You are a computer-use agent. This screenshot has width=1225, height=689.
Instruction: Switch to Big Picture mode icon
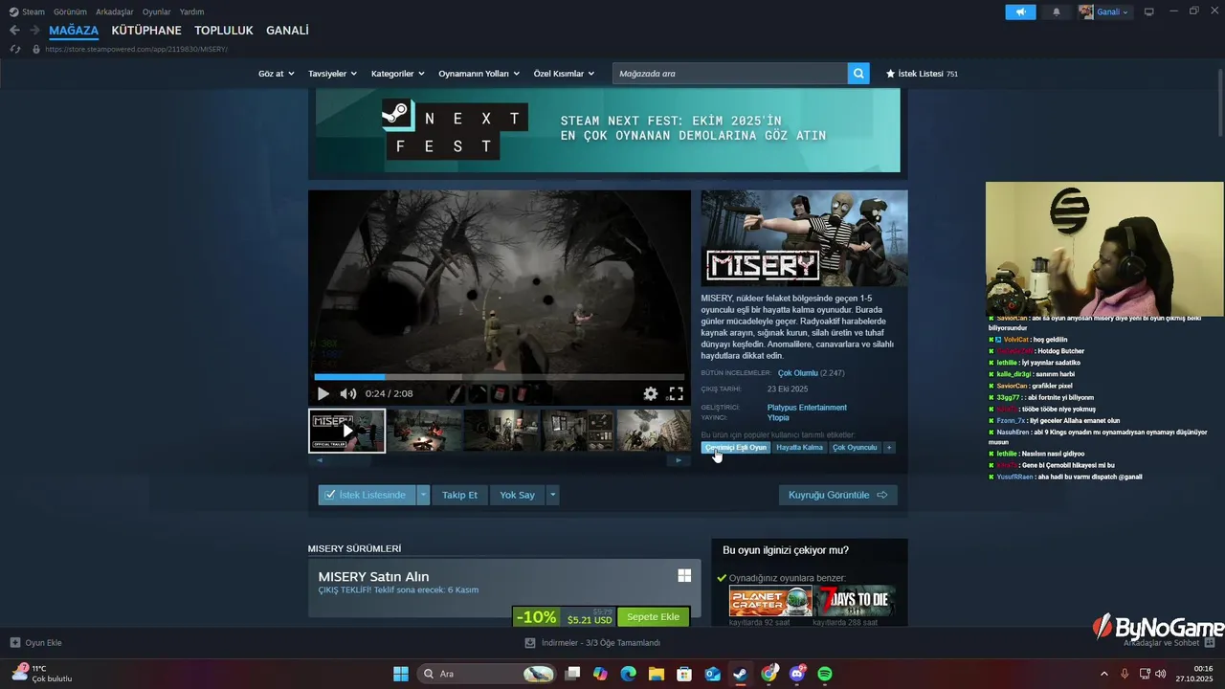coord(1149,11)
